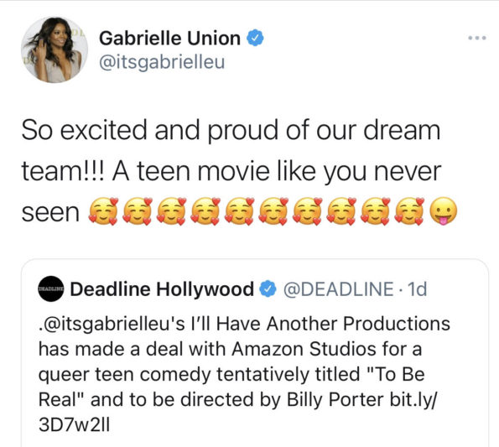The width and height of the screenshot is (499, 447).
Task: Click Deadline Hollywood's verified badge
Action: [268, 288]
